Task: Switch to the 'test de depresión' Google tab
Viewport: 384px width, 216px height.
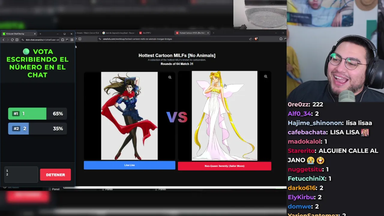Action: [x=118, y=33]
